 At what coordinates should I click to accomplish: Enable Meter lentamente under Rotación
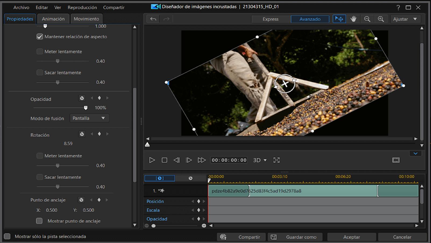(40, 156)
